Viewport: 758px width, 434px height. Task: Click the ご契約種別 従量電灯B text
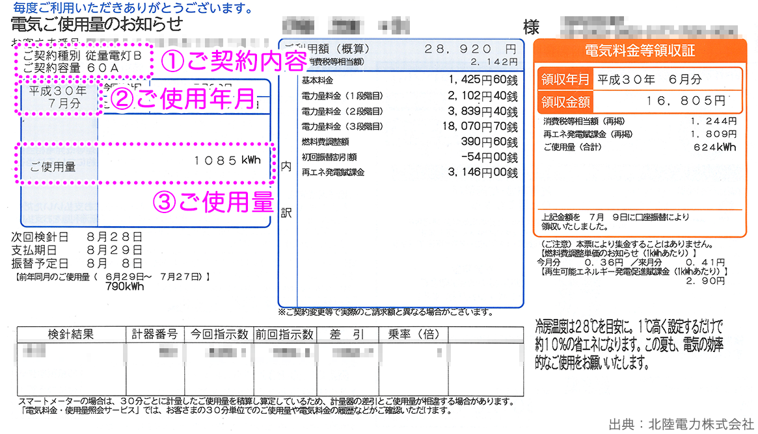point(83,56)
